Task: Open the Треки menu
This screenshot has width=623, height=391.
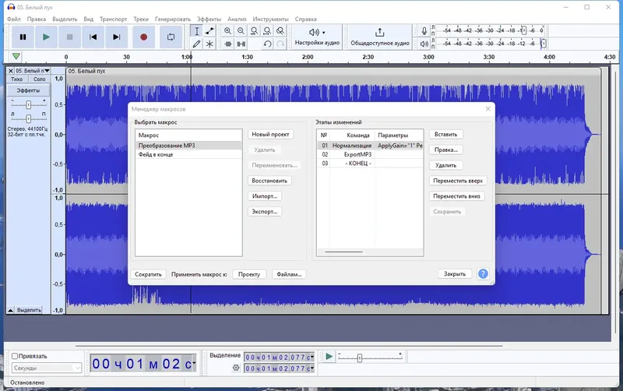Action: coord(141,19)
